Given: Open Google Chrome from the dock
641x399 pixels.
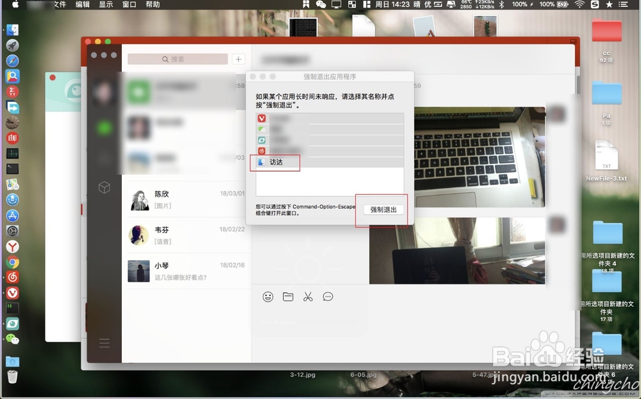Looking at the screenshot, I should pyautogui.click(x=12, y=262).
